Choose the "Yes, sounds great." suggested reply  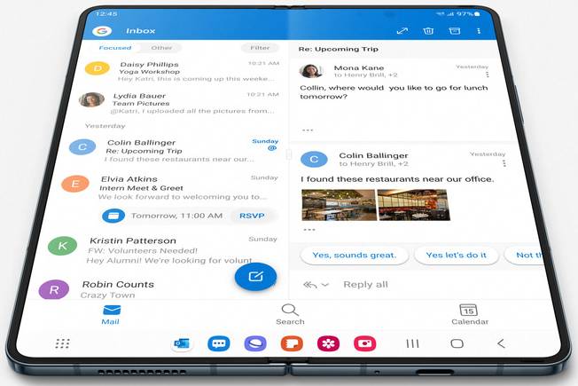pos(355,256)
